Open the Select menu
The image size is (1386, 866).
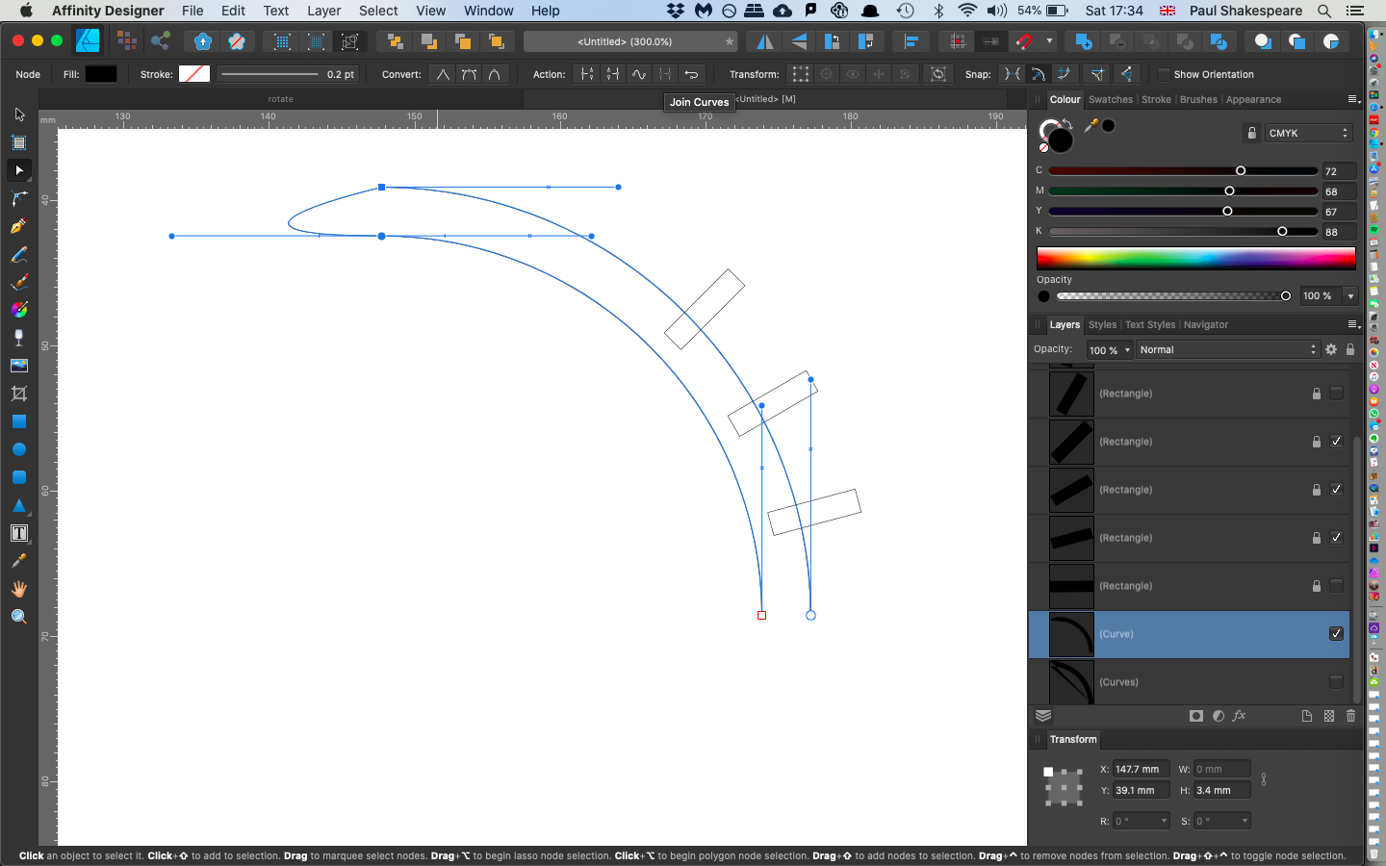click(378, 11)
